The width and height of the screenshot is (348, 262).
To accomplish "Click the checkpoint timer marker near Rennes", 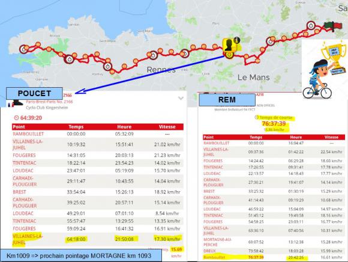I will (x=153, y=55).
